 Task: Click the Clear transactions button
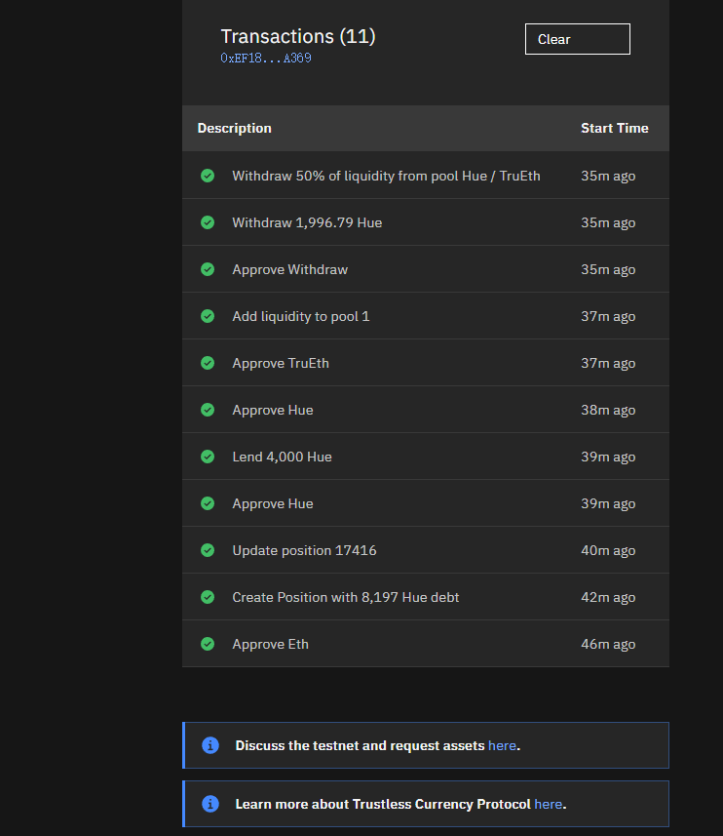click(x=577, y=39)
